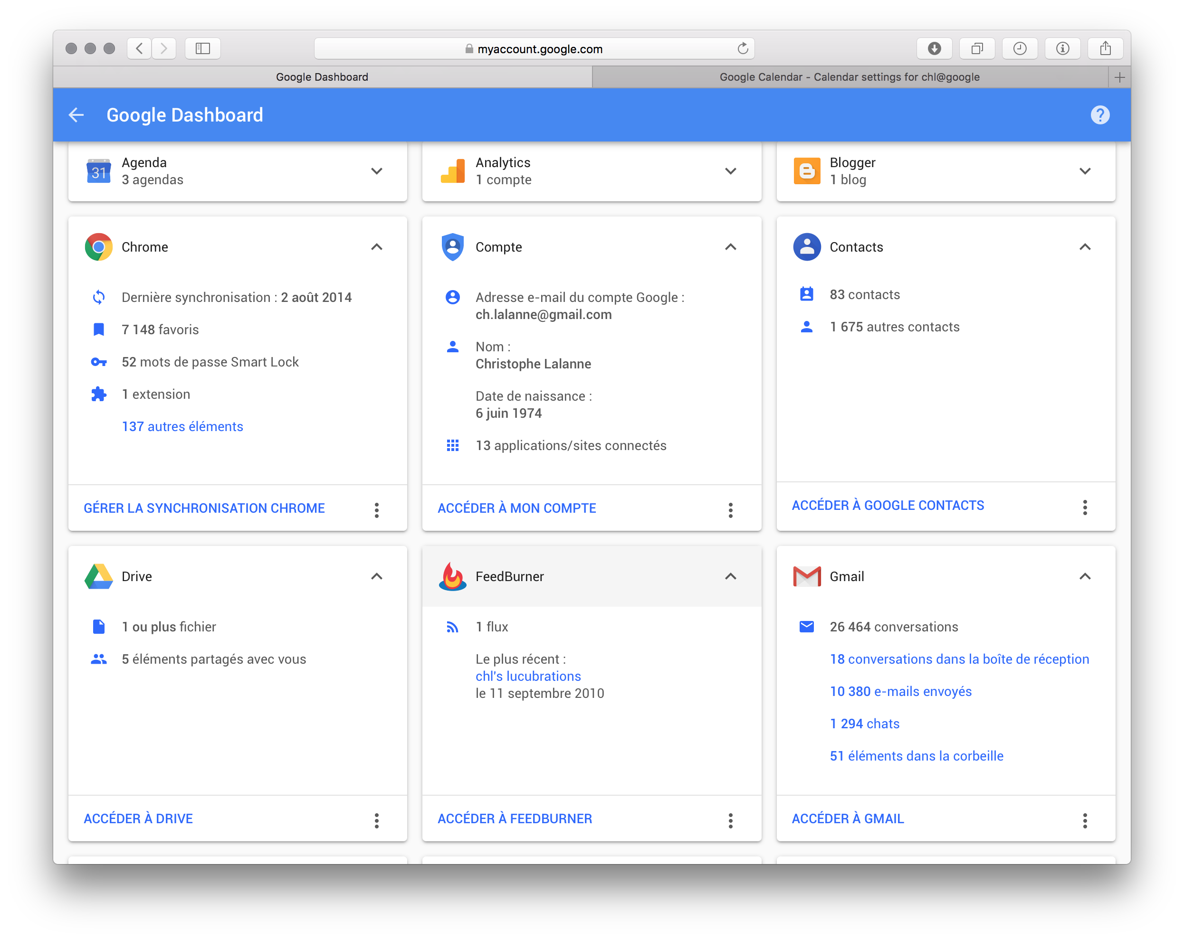The height and width of the screenshot is (940, 1184).
Task: Click Gérer la synchronisation Chrome
Action: pyautogui.click(x=204, y=508)
